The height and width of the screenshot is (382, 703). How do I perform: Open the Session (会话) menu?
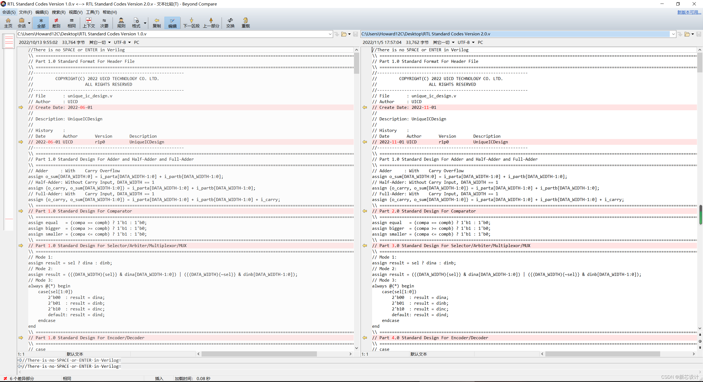pyautogui.click(x=9, y=12)
